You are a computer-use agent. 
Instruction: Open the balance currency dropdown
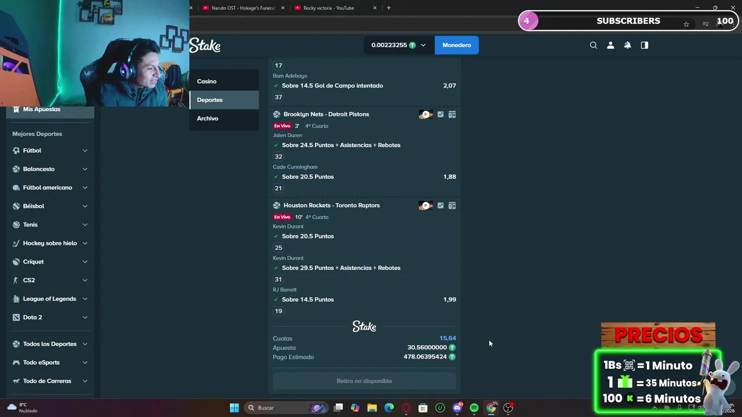423,45
